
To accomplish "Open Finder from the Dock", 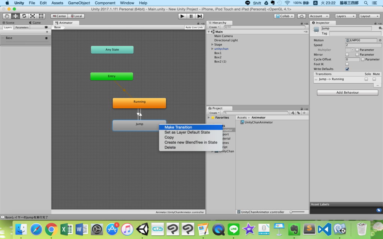I will tap(21, 229).
